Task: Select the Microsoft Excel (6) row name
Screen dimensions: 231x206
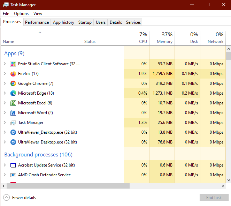Action: click(x=35, y=103)
